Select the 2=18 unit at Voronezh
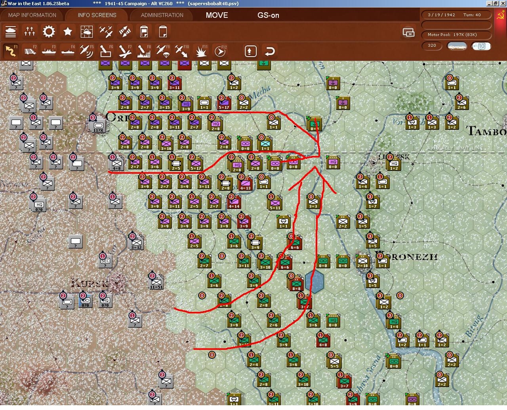This screenshot has height=410, width=507. pyautogui.click(x=362, y=261)
